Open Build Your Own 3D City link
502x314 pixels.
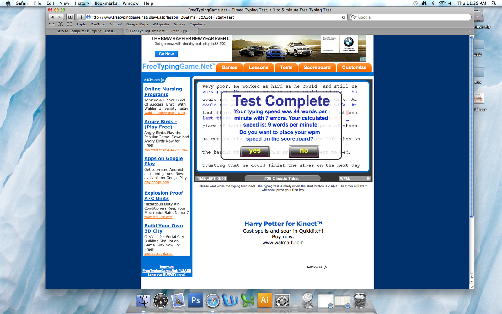coord(163,228)
